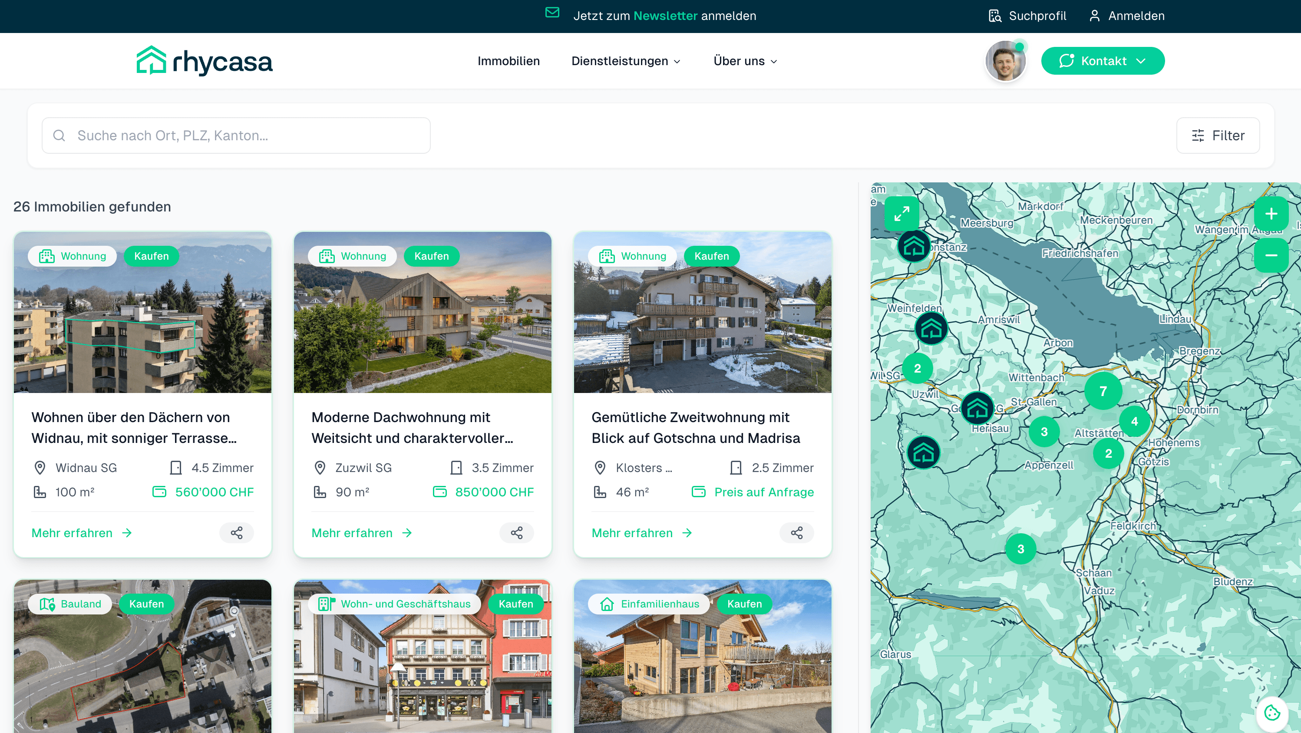Open the Filter panel
This screenshot has height=733, width=1301.
1217,135
